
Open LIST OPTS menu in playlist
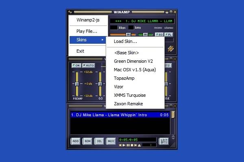pos(164,141)
